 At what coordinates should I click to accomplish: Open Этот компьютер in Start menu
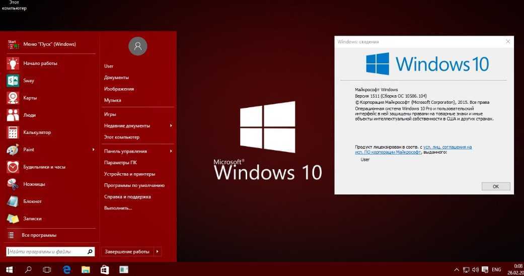pos(122,137)
